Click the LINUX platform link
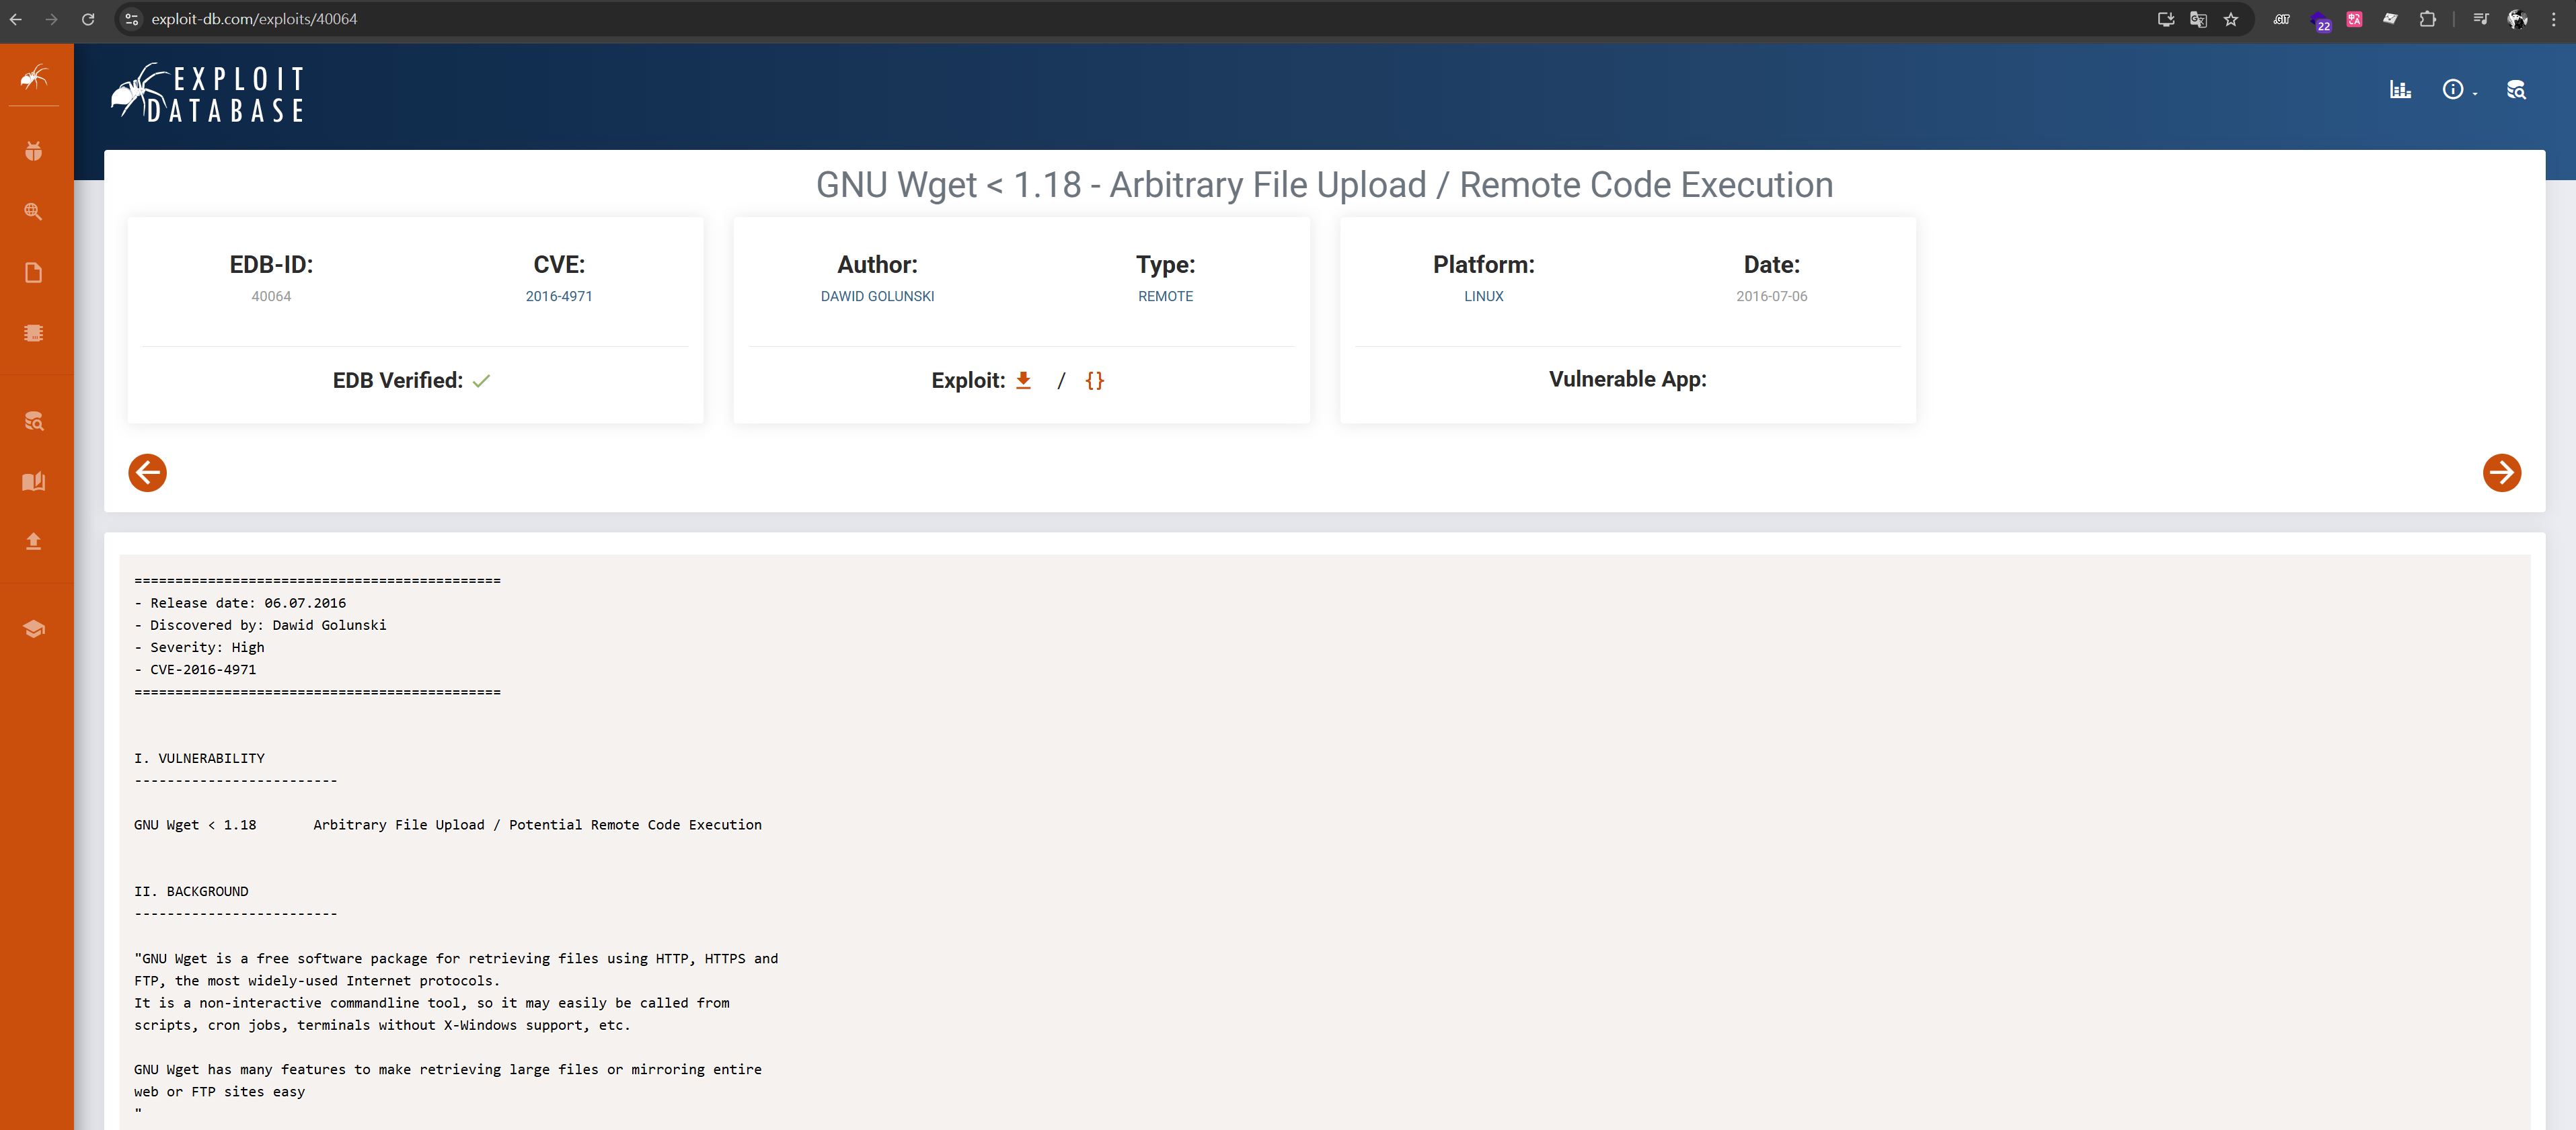 [1483, 296]
